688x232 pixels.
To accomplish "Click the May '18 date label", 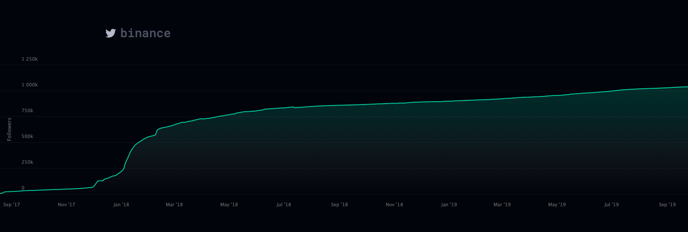I will (x=229, y=205).
